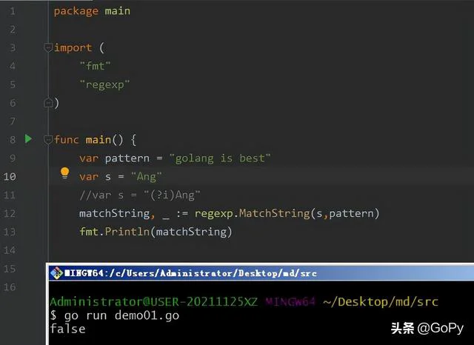Click line number 1 in the gutter

coord(13,11)
